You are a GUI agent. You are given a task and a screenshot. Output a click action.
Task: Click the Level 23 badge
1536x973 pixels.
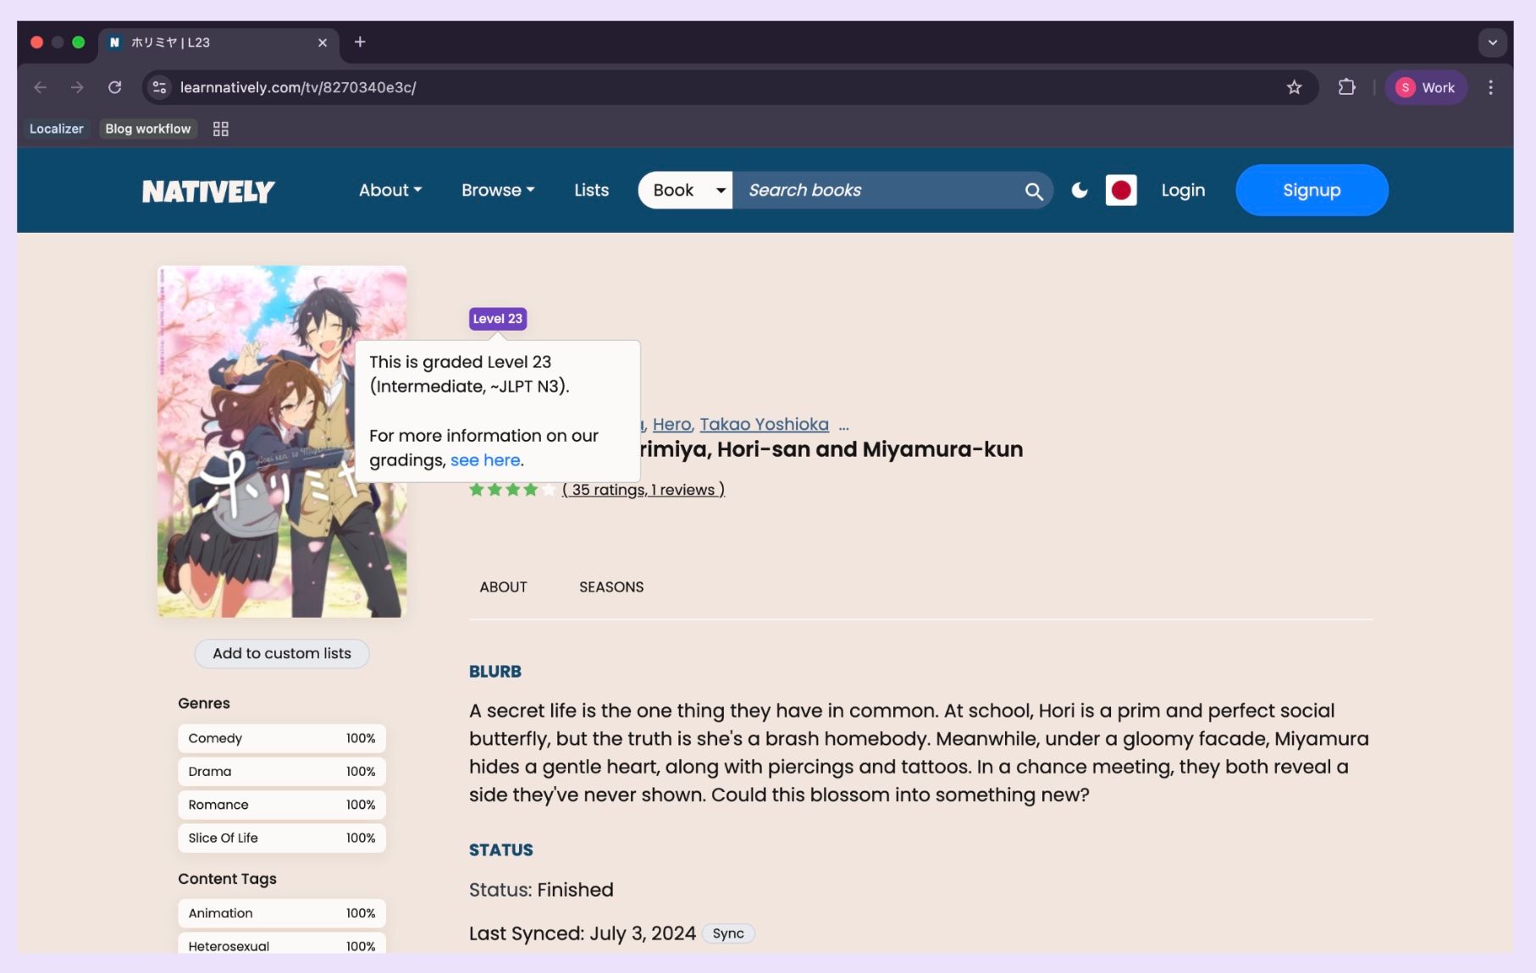coord(497,319)
